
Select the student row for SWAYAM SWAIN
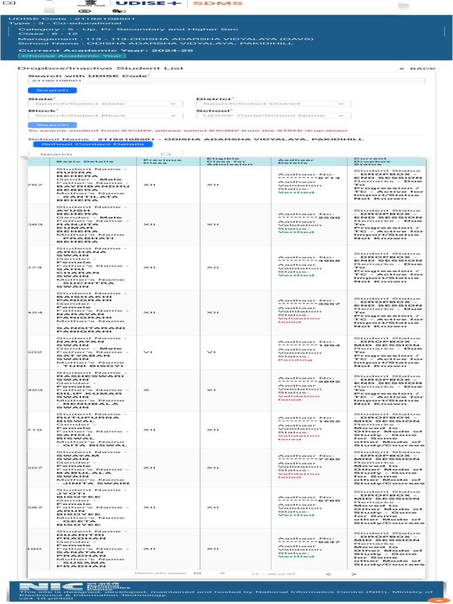click(x=226, y=468)
